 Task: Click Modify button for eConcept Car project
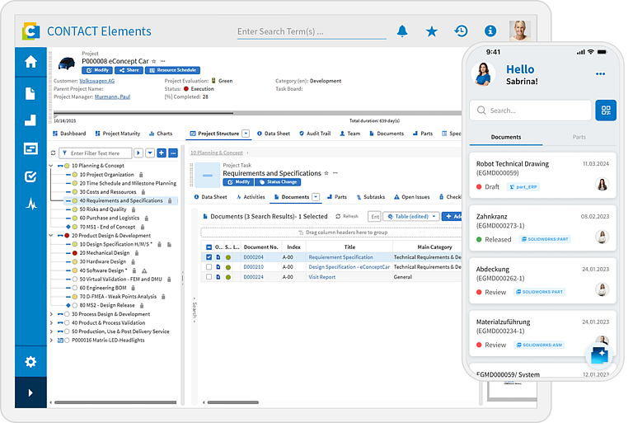point(98,70)
